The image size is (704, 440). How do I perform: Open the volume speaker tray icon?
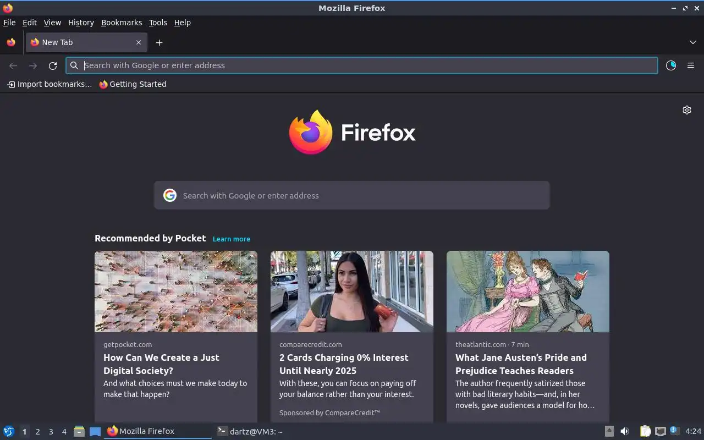(625, 431)
